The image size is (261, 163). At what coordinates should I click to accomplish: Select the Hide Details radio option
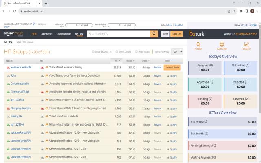click(x=142, y=52)
